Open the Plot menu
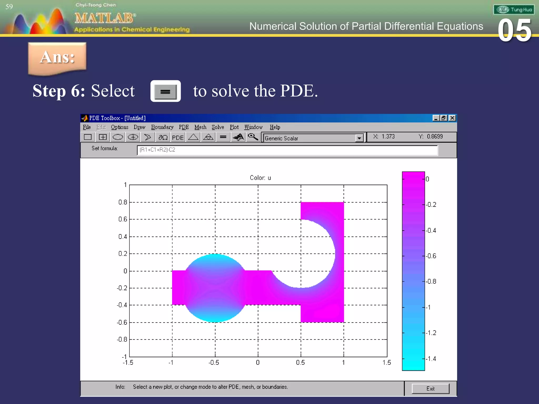This screenshot has height=404, width=539. pos(234,127)
